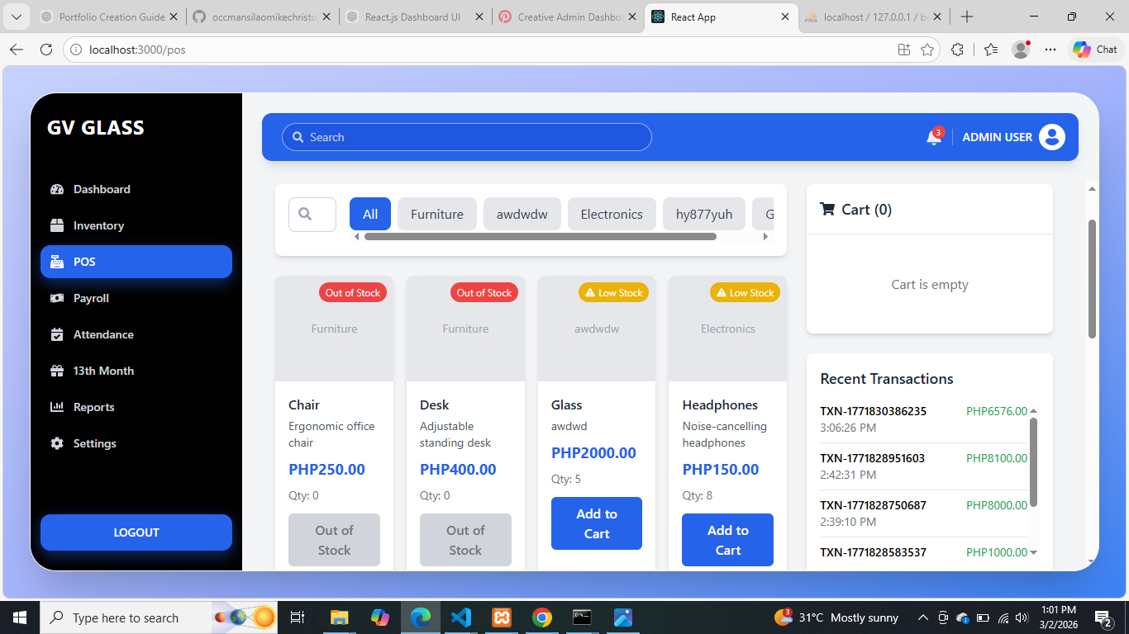Open transaction TXN-1771828951603
The height and width of the screenshot is (634, 1129).
(924, 466)
